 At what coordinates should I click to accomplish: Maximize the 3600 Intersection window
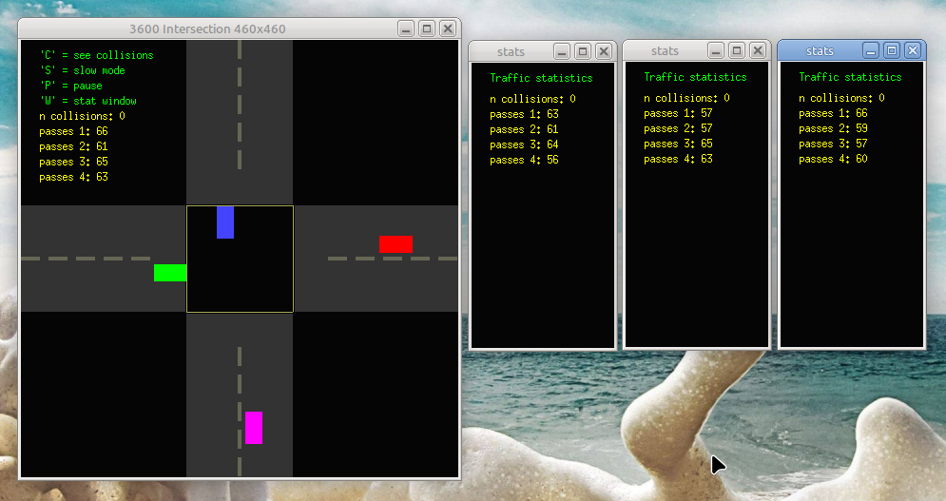(427, 29)
